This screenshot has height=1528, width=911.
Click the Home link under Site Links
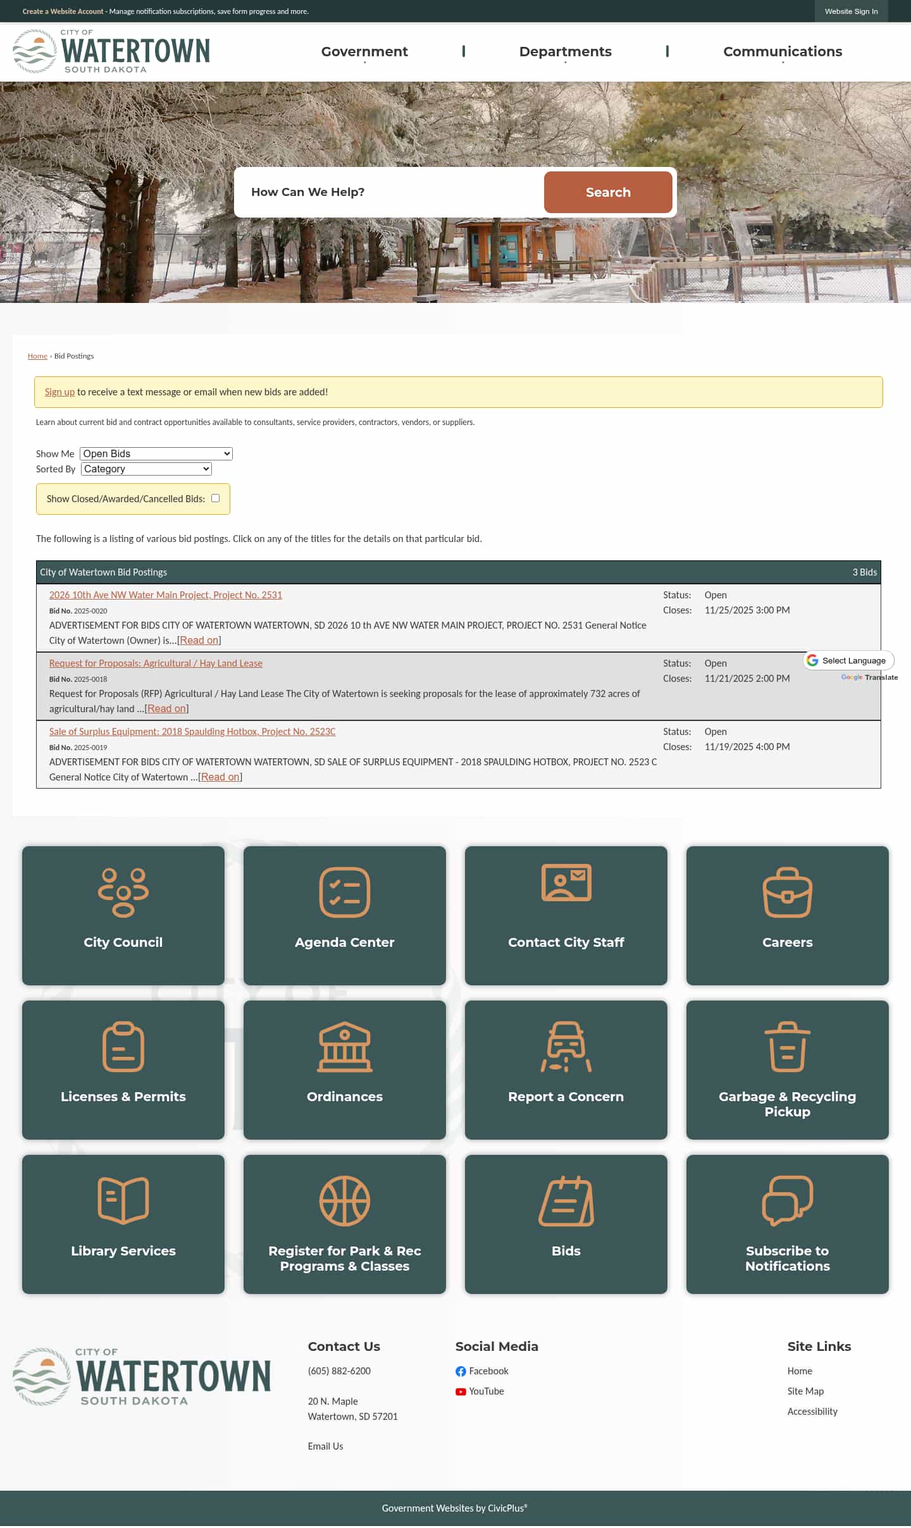click(800, 1371)
